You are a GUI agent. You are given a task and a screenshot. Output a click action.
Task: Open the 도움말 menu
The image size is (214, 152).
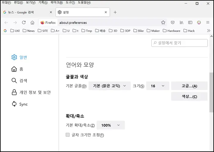click(x=84, y=2)
